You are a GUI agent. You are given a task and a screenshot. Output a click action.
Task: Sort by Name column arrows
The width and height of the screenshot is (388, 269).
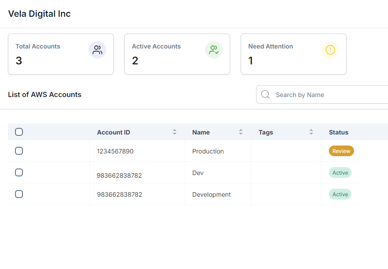click(x=241, y=132)
